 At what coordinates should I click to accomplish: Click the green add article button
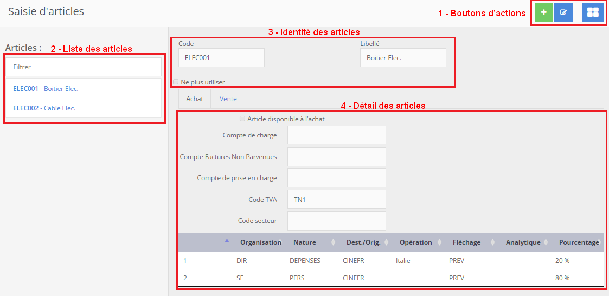[543, 12]
